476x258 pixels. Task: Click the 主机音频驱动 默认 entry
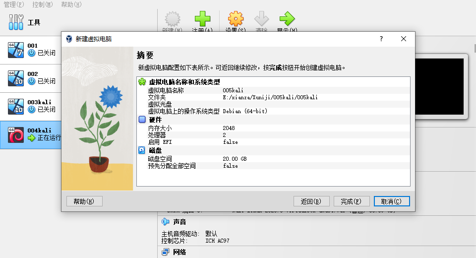pyautogui.click(x=189, y=234)
